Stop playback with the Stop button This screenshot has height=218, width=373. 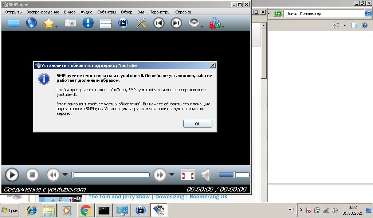tap(32, 175)
